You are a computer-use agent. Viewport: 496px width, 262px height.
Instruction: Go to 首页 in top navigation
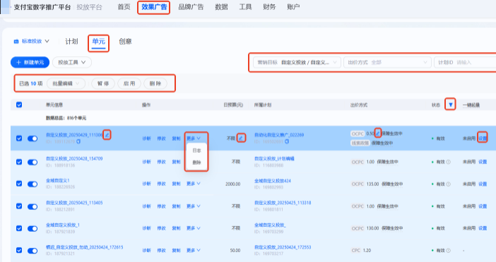(x=124, y=7)
